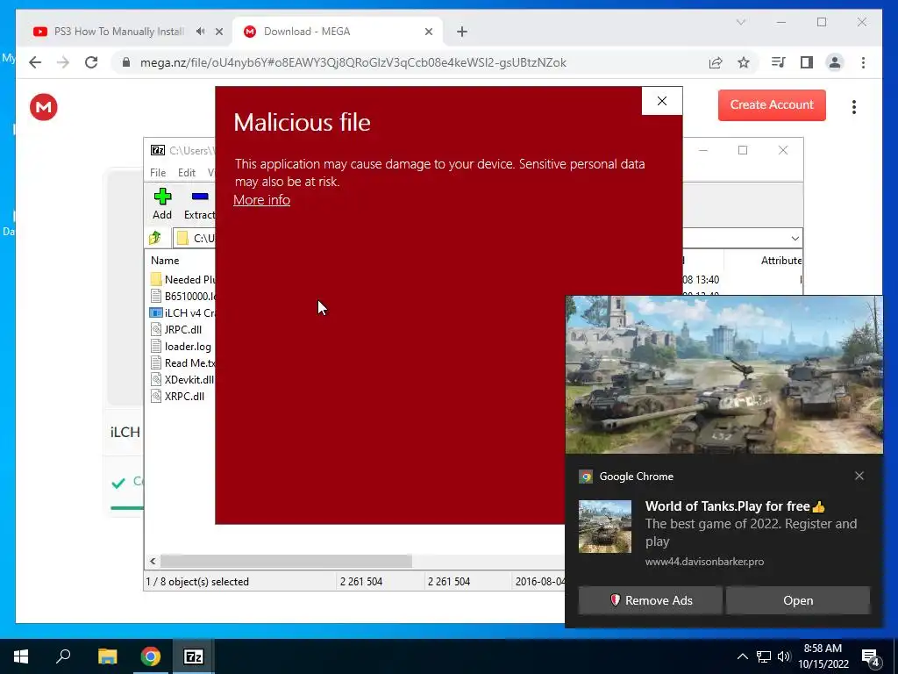
Task: Close the YouTube PS3 tab
Action: click(218, 32)
